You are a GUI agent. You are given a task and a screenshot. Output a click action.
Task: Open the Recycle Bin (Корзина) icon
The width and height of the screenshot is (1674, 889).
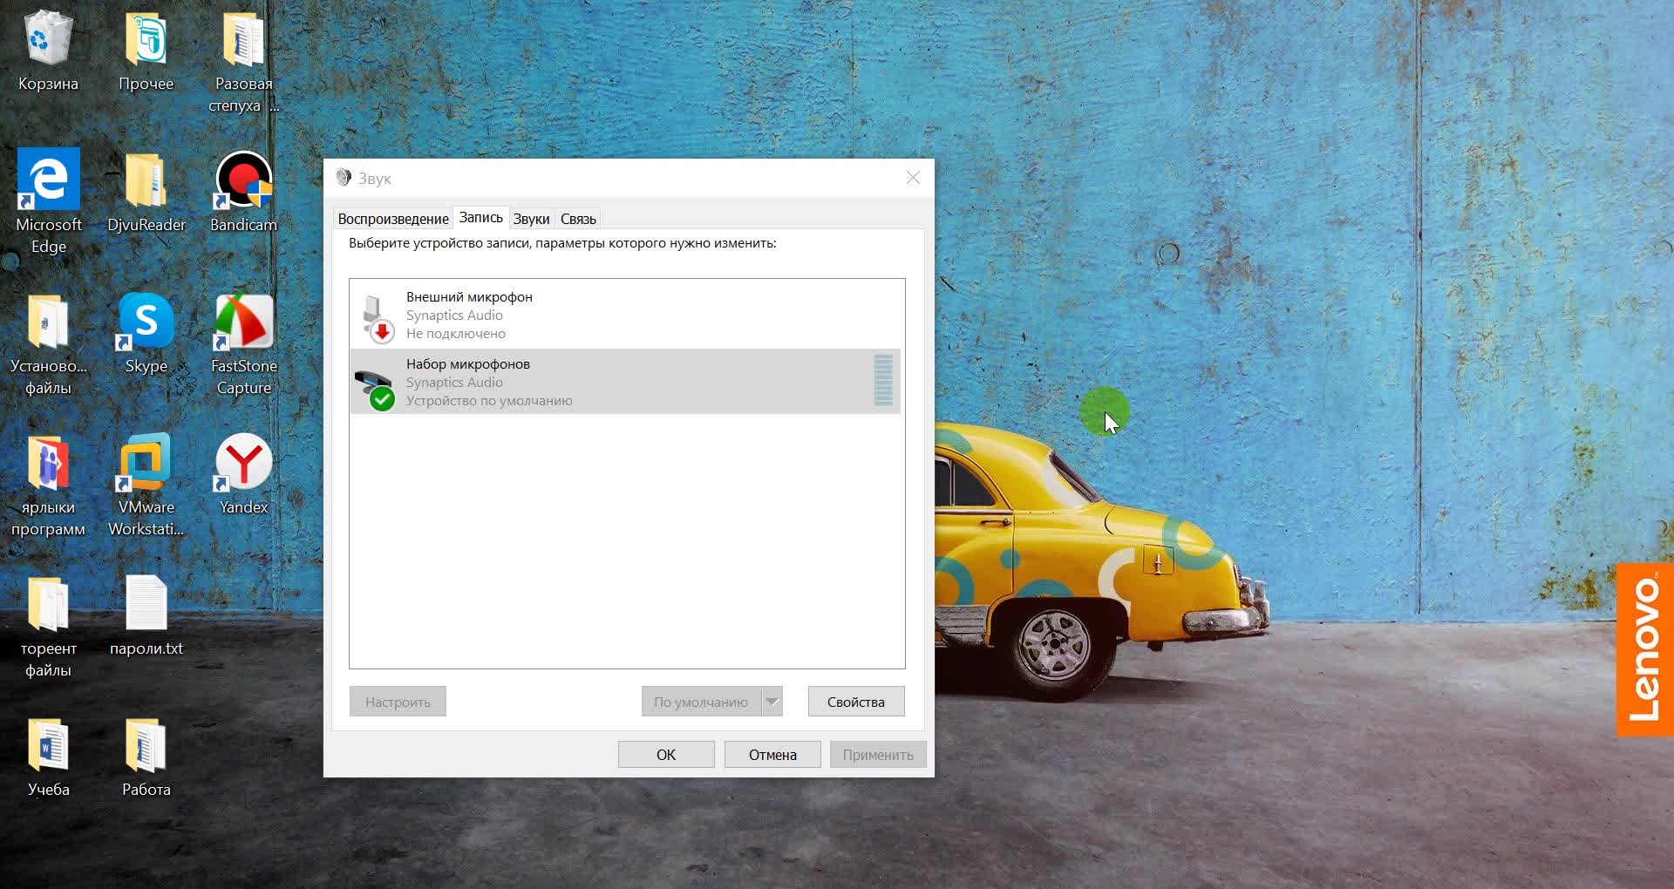point(48,39)
